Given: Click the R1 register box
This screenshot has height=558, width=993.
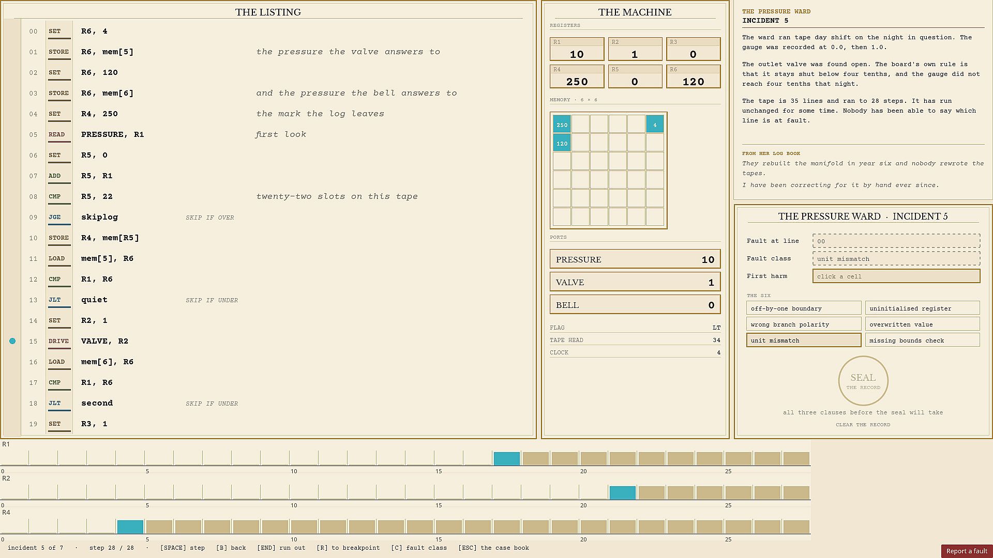Looking at the screenshot, I should (x=577, y=49).
